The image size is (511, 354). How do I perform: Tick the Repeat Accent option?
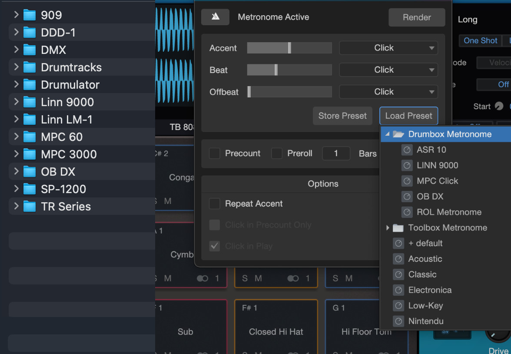pos(215,204)
